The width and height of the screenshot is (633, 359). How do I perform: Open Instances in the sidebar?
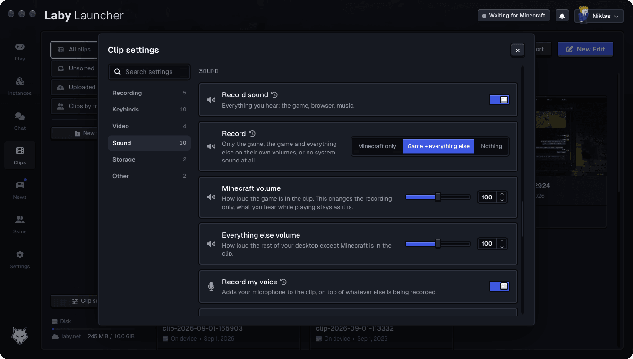19,86
